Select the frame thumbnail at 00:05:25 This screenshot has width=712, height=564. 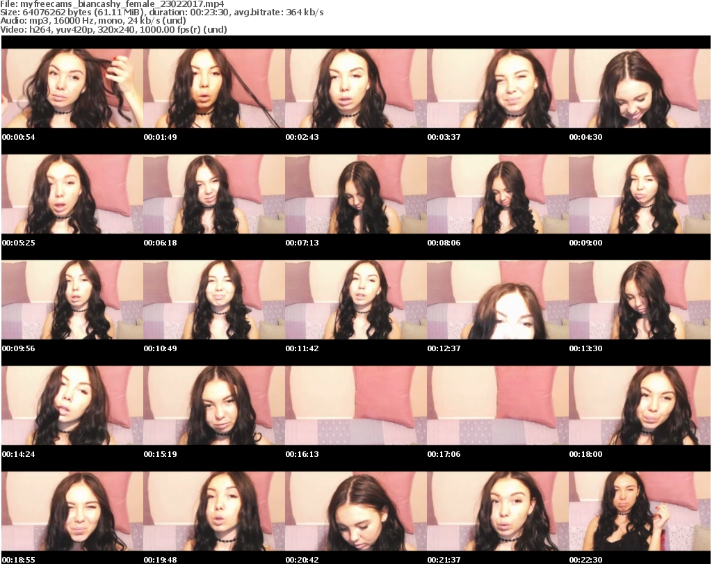(72, 194)
